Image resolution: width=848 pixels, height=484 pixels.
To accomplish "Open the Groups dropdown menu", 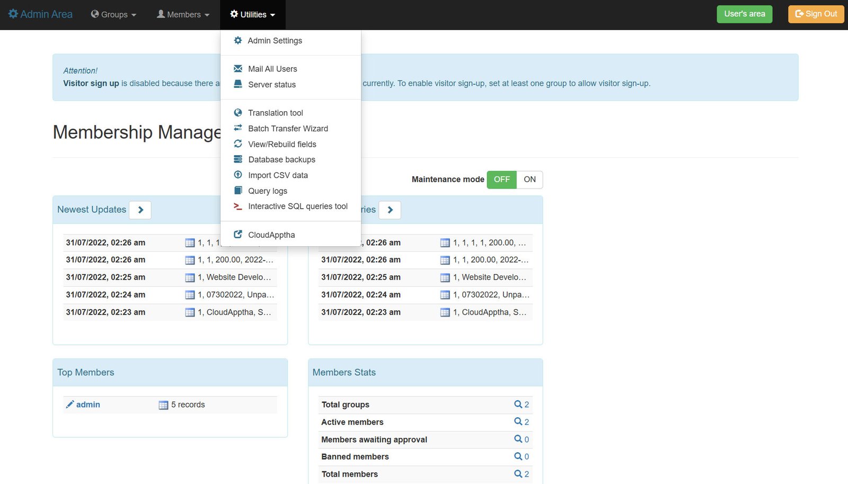I will click(x=113, y=14).
